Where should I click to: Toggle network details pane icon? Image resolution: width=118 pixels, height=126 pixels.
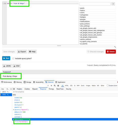point(14,89)
